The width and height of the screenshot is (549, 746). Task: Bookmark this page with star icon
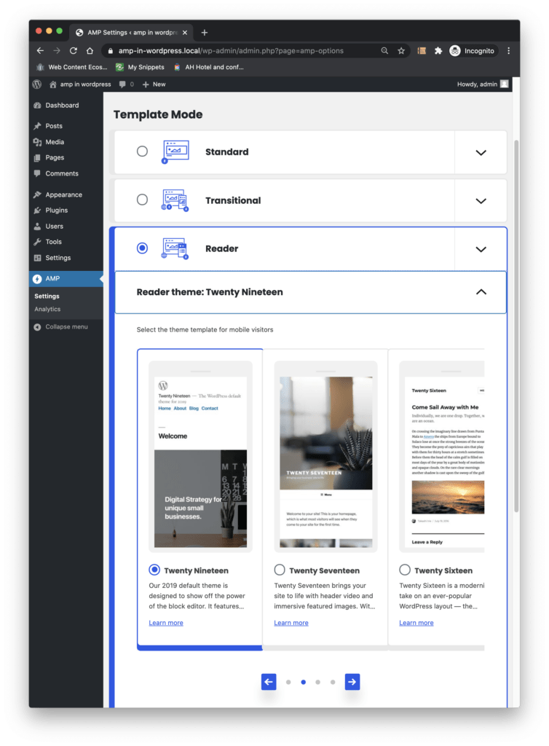pyautogui.click(x=401, y=51)
